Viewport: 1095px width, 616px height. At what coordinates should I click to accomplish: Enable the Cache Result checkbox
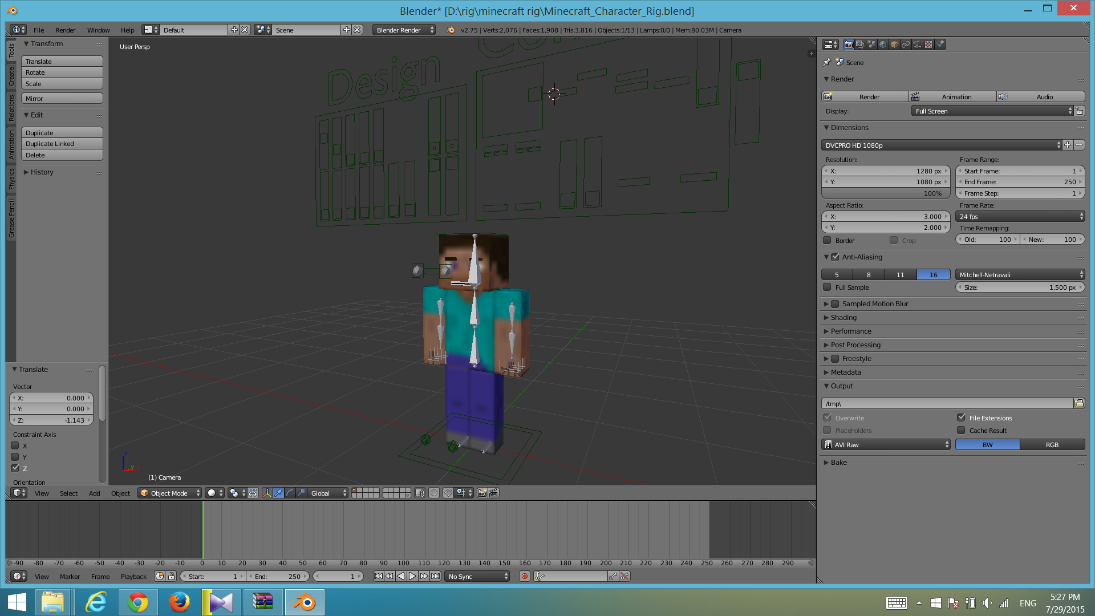pyautogui.click(x=961, y=430)
